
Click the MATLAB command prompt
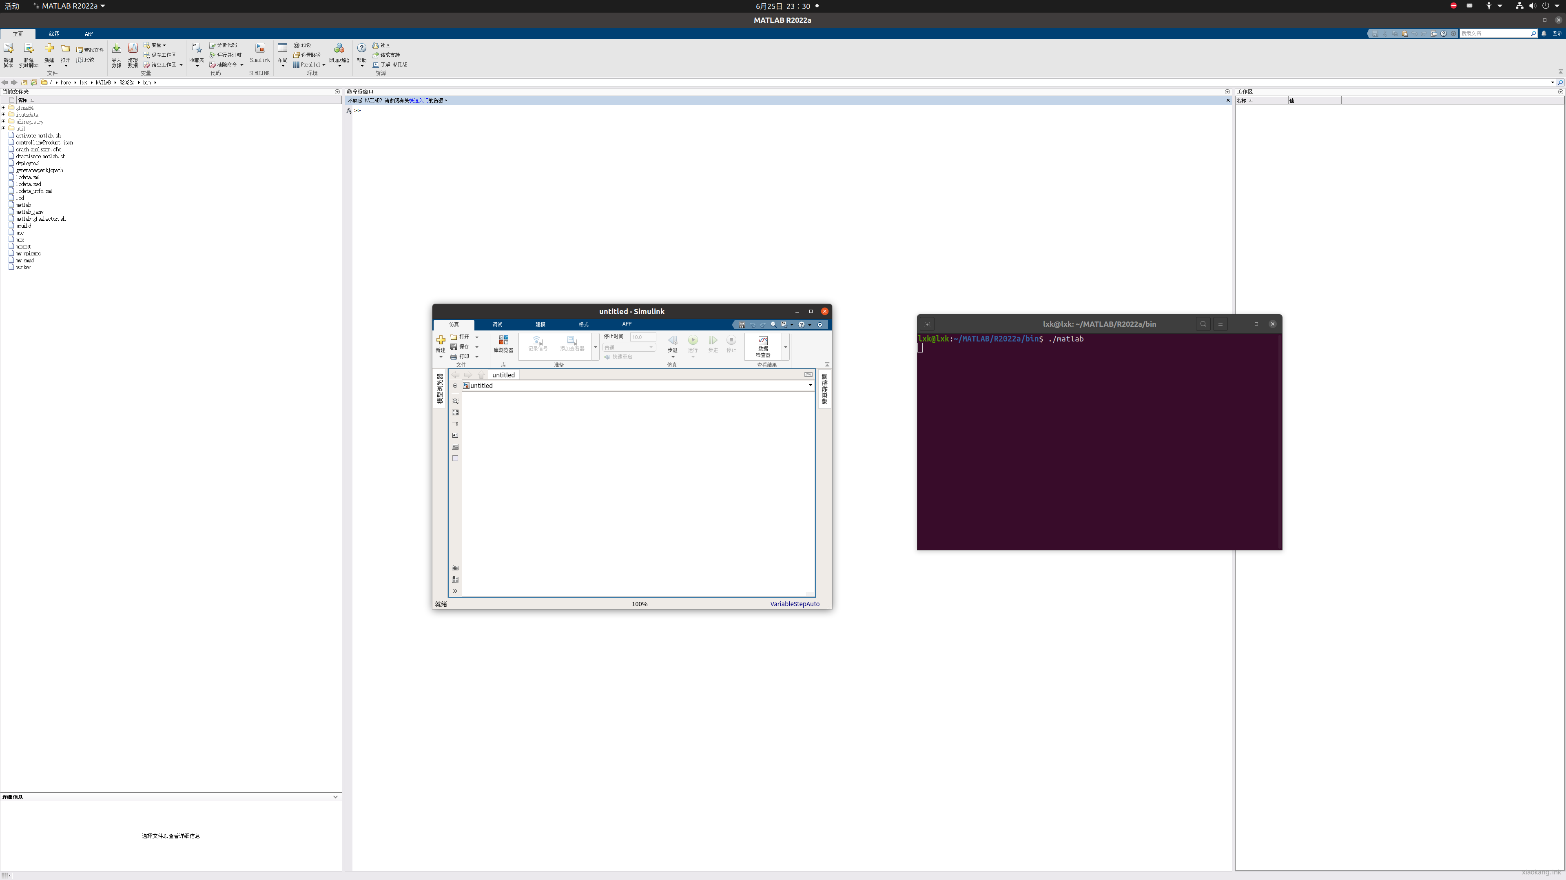357,111
